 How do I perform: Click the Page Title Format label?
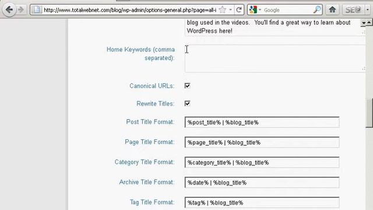click(149, 142)
